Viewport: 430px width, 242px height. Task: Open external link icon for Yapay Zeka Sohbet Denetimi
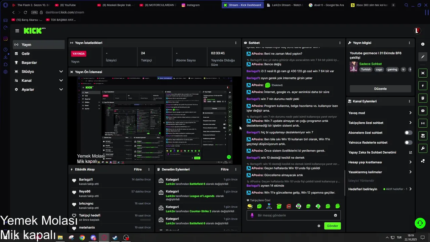[x=411, y=152]
